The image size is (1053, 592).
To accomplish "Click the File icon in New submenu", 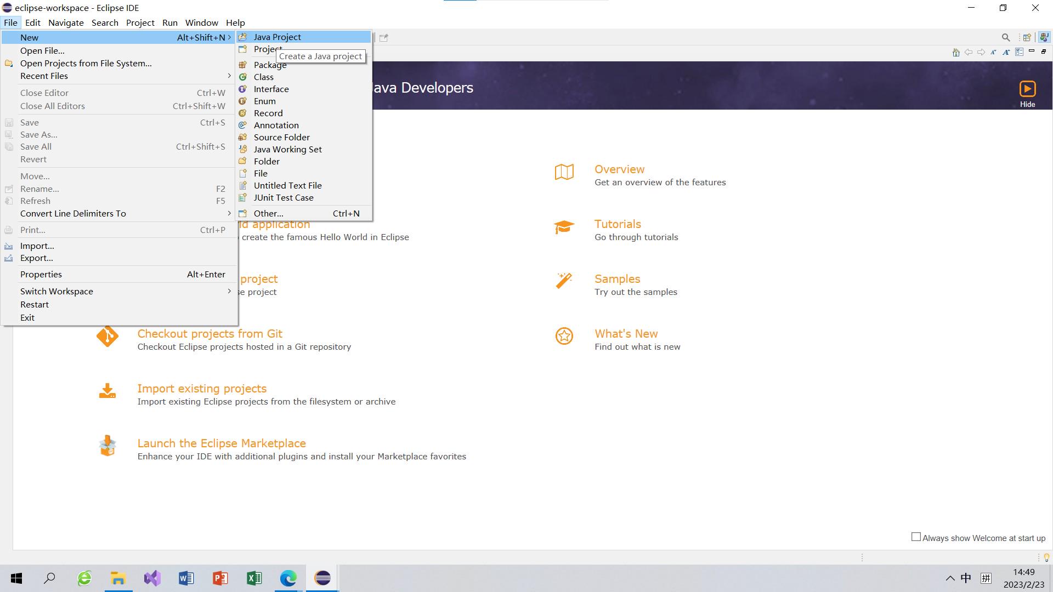I will 242,173.
